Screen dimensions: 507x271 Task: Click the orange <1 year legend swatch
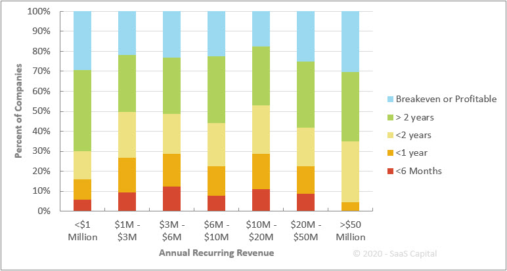pos(390,153)
